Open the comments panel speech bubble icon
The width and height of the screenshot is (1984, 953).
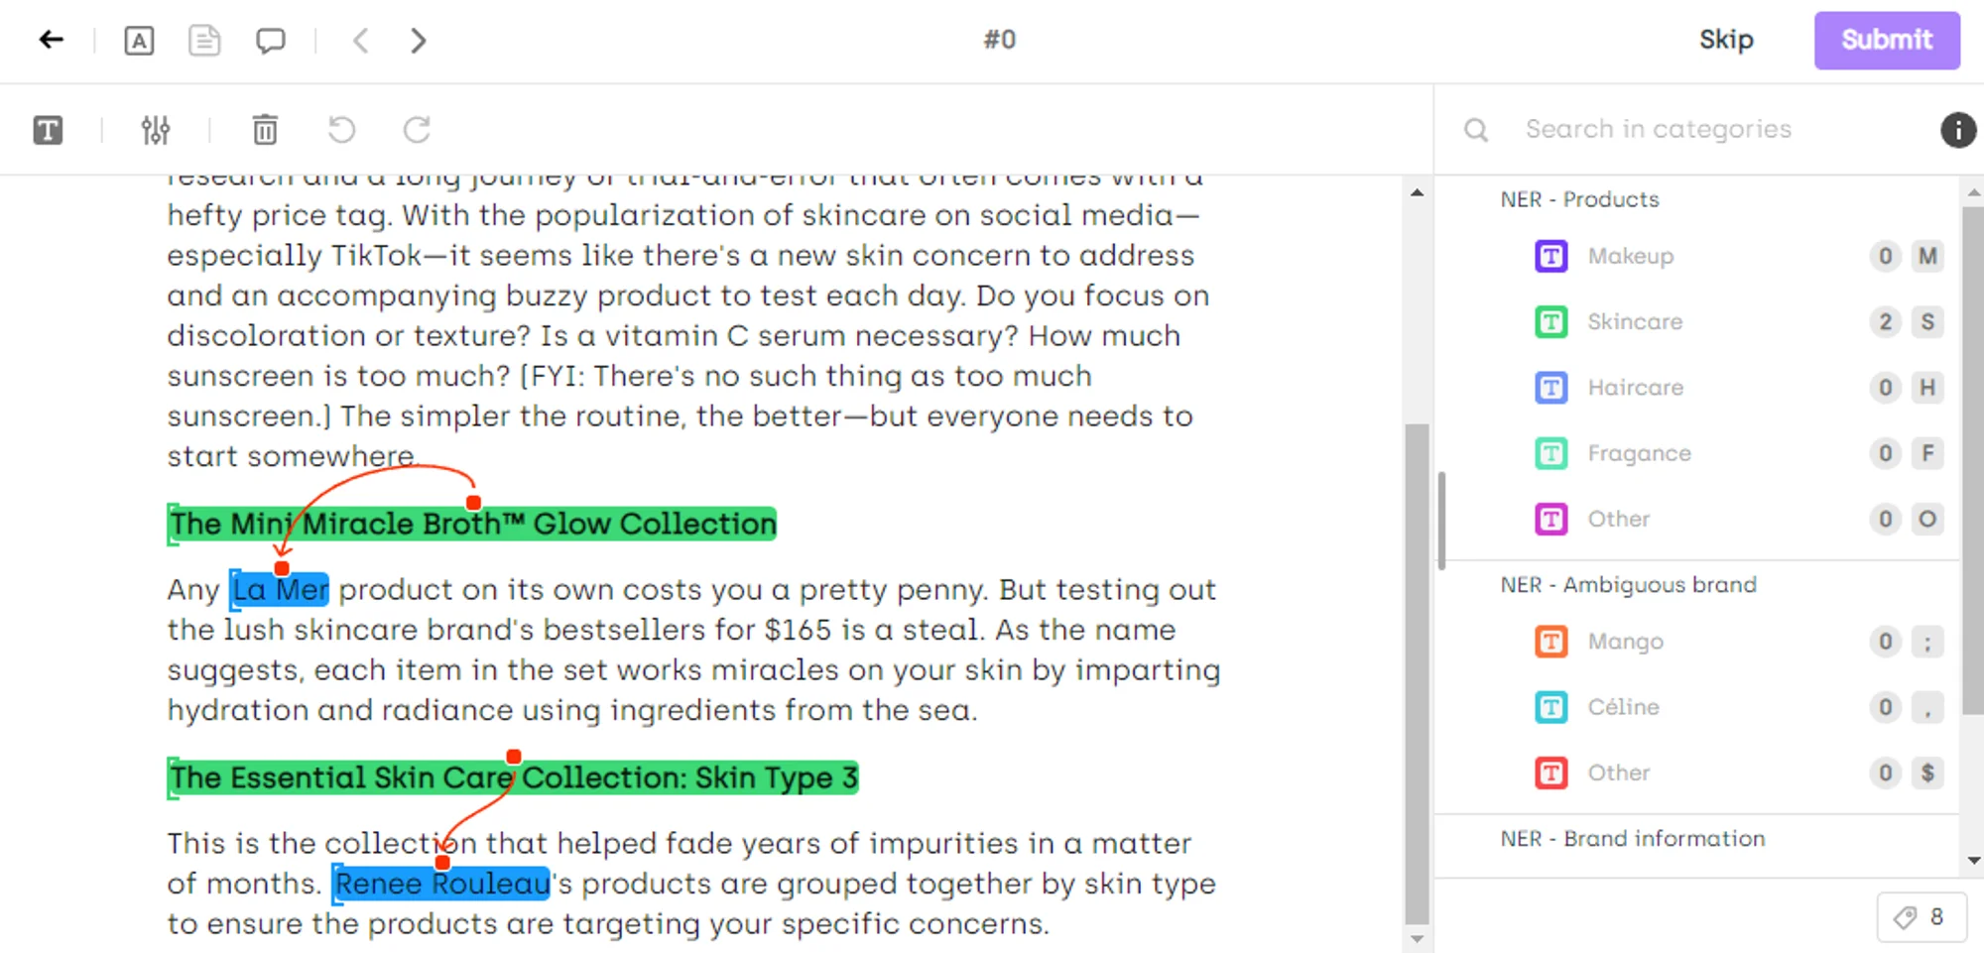271,41
